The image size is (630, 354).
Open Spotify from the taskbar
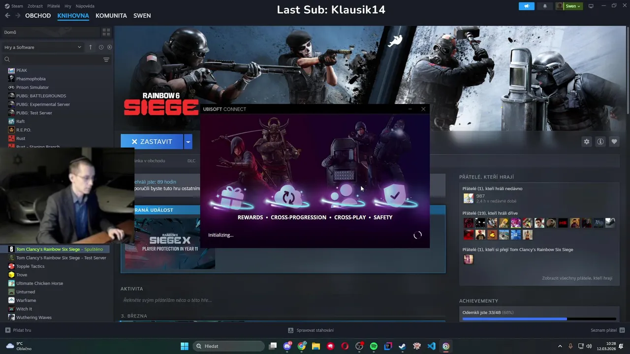coord(374,346)
